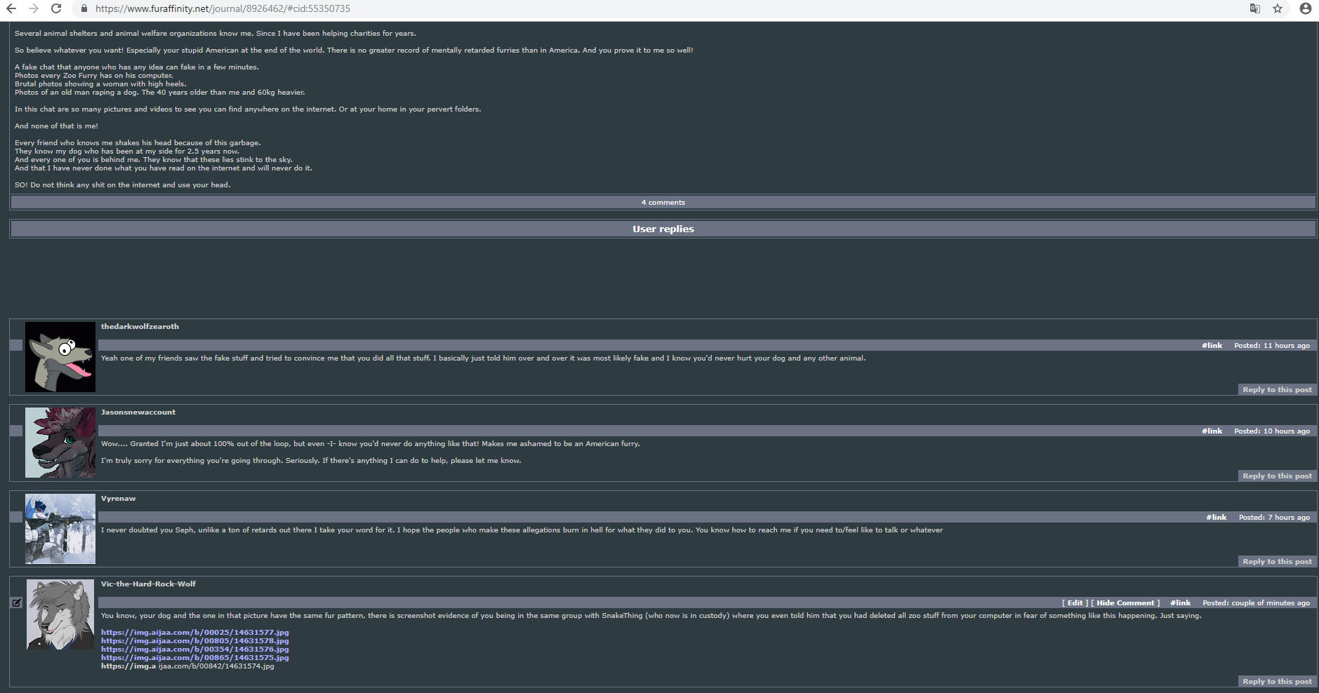Click the 'User replies' heading

(x=663, y=229)
